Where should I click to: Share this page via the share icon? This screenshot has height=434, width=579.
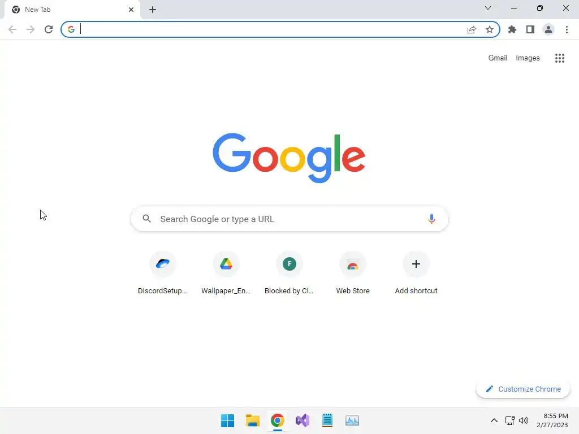472,29
